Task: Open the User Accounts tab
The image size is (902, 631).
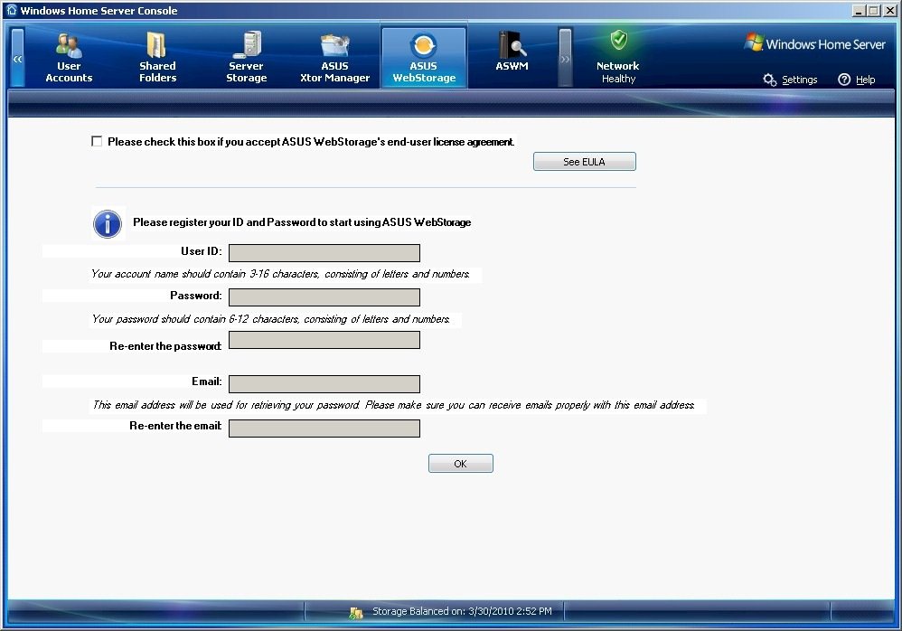Action: (x=69, y=58)
